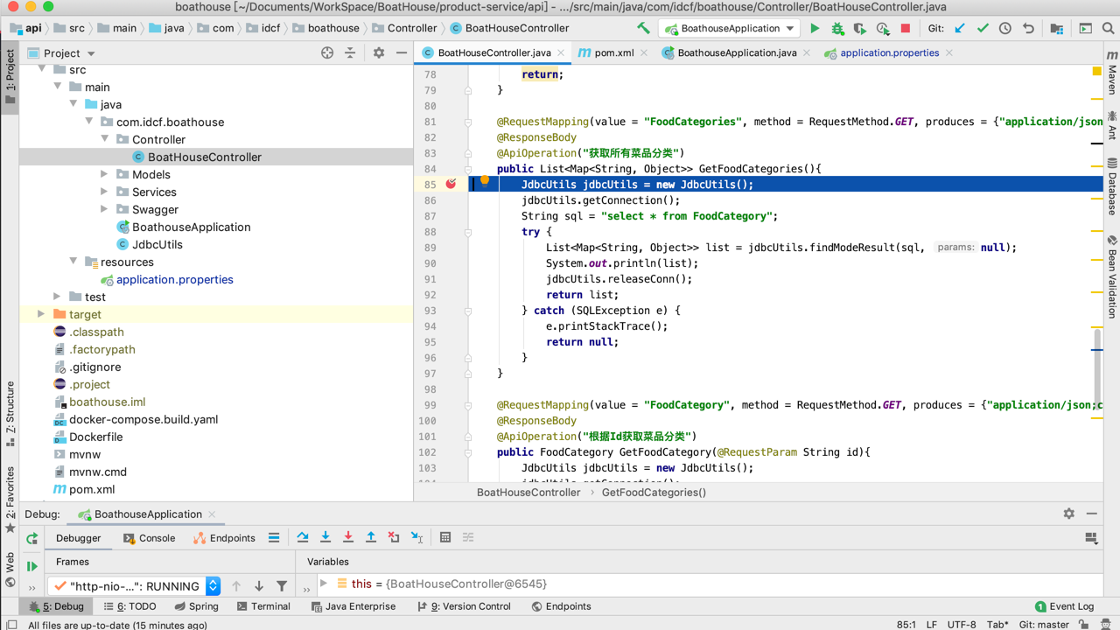This screenshot has height=630, width=1120.
Task: Click the green Run application button
Action: pyautogui.click(x=815, y=28)
